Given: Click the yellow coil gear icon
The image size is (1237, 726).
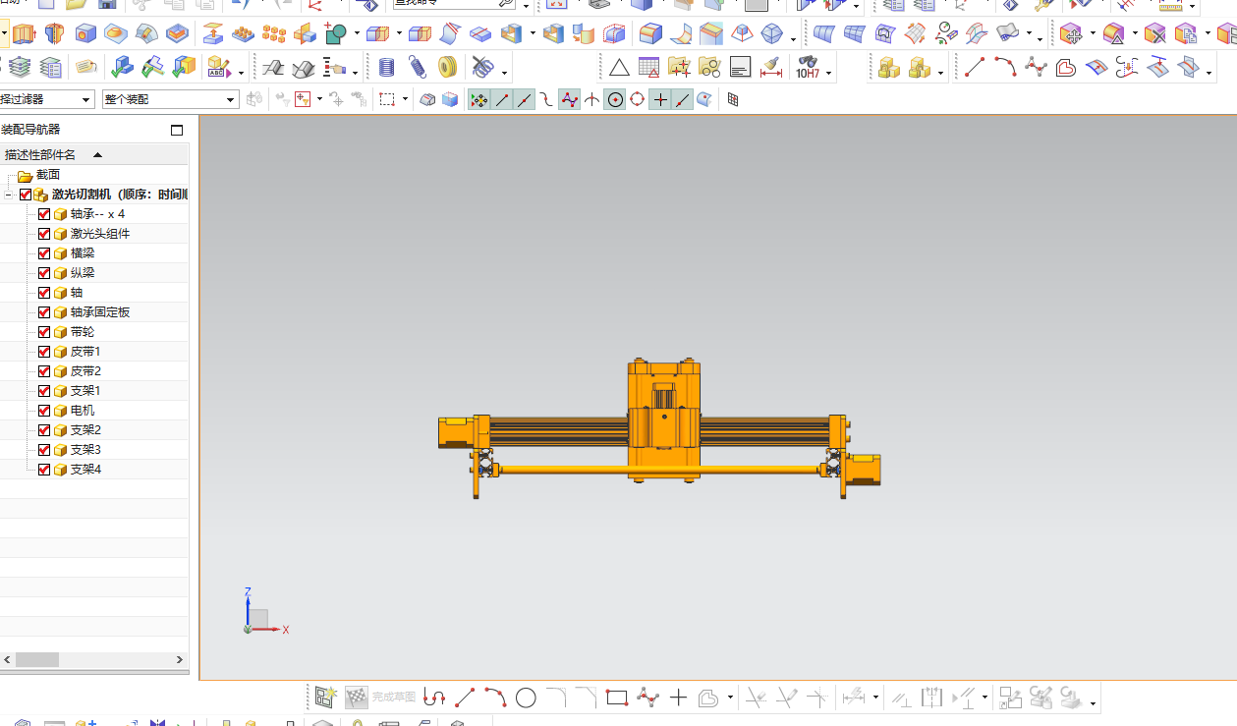Looking at the screenshot, I should 448,68.
